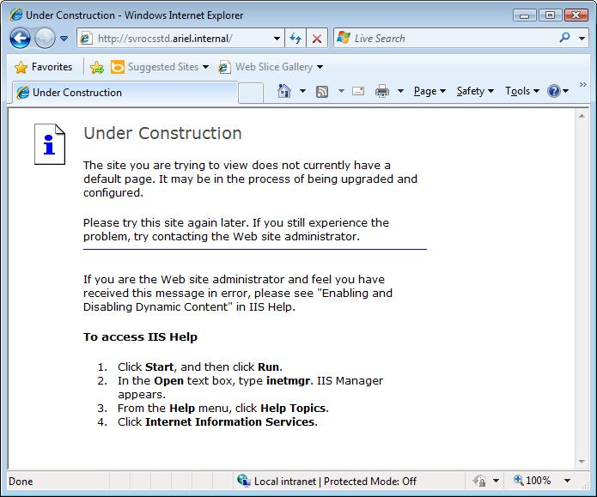Click the Local intranet Protected Mode status
The height and width of the screenshot is (497, 597).
(x=335, y=482)
